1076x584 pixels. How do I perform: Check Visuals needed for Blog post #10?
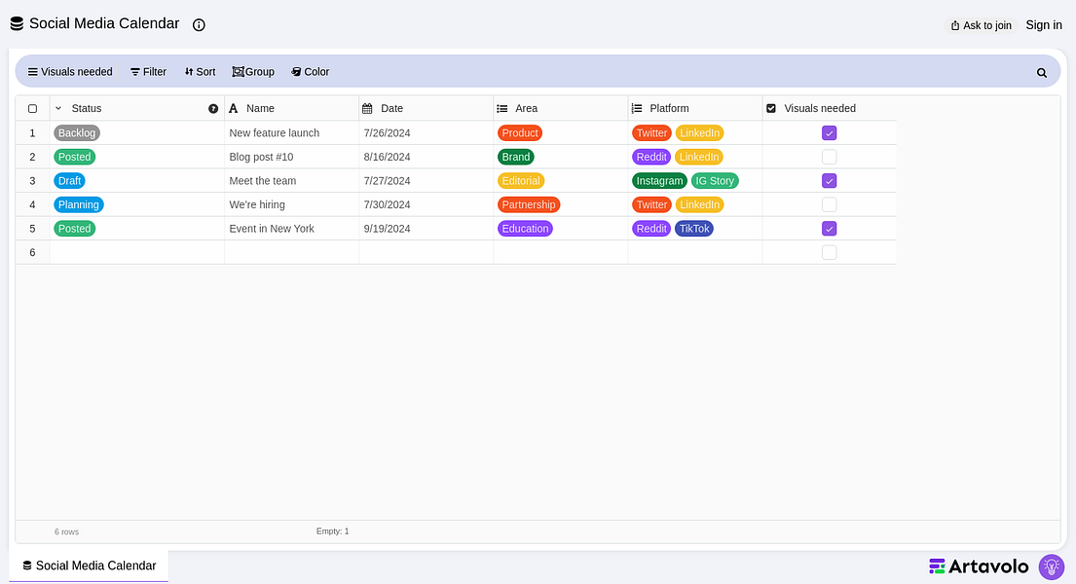830,157
